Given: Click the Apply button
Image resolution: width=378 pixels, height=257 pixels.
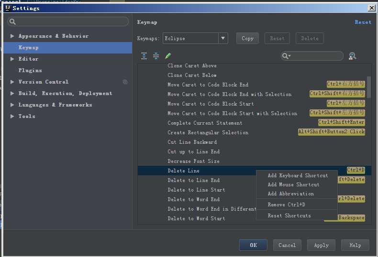Looking at the screenshot, I should [321, 245].
